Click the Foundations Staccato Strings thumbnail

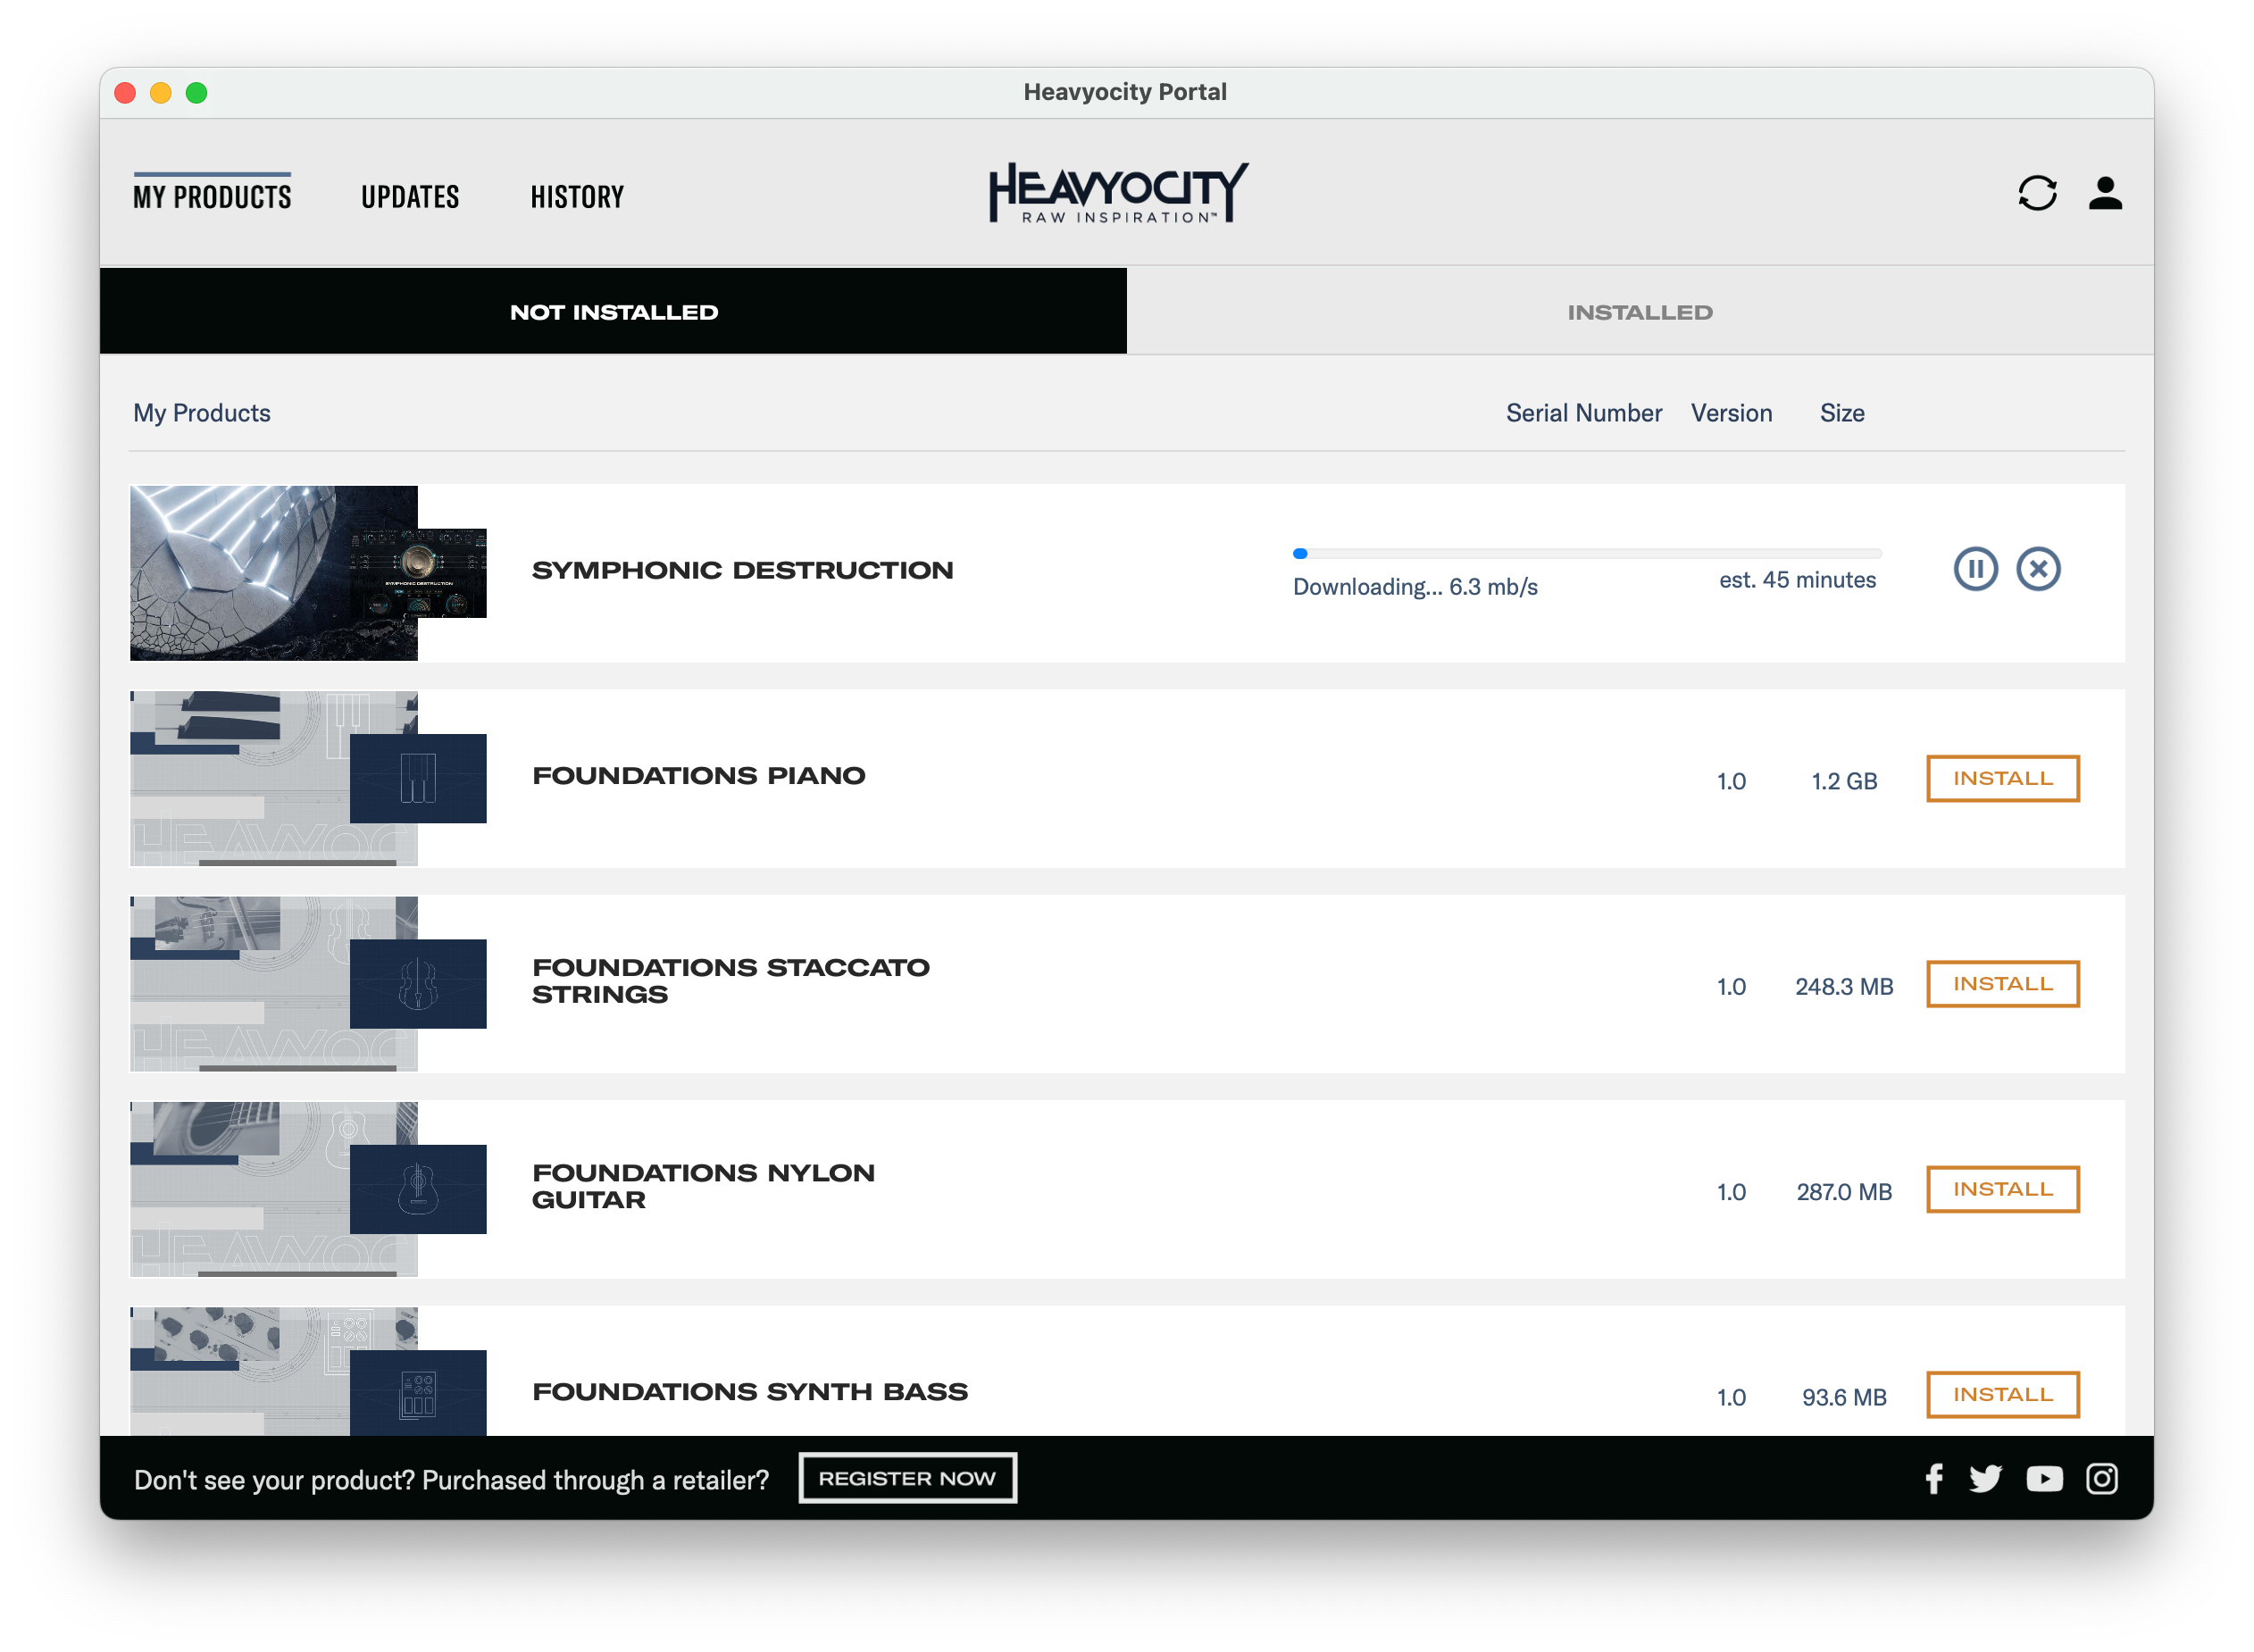(x=308, y=984)
